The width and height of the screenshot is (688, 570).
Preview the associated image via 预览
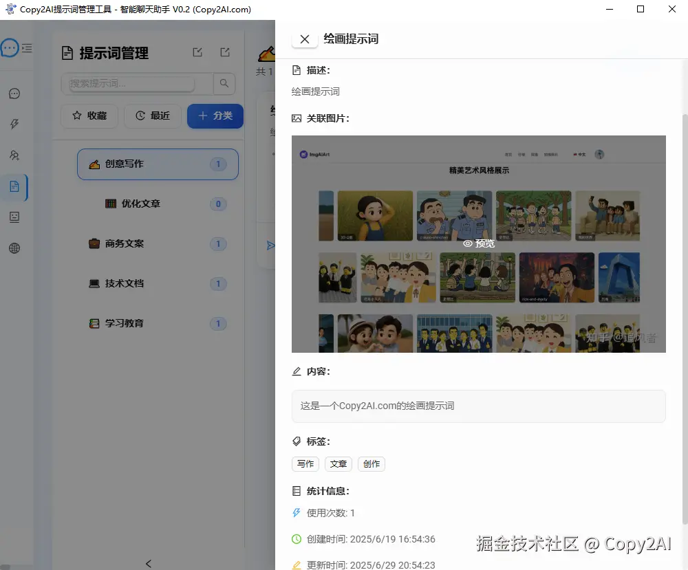coord(479,243)
